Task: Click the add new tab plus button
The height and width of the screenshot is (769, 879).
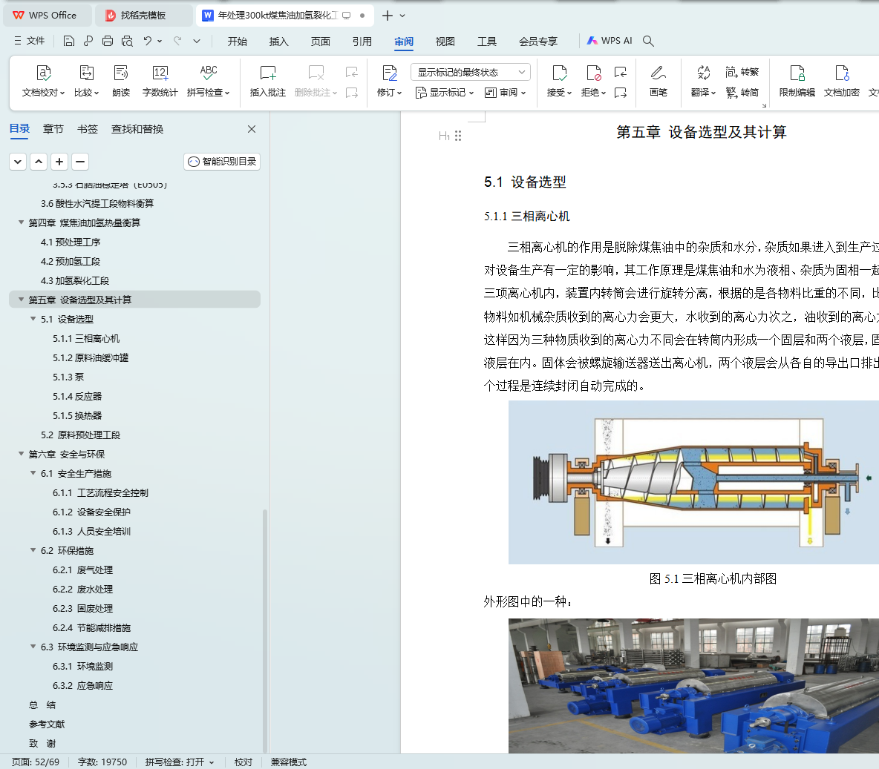Action: pyautogui.click(x=388, y=16)
